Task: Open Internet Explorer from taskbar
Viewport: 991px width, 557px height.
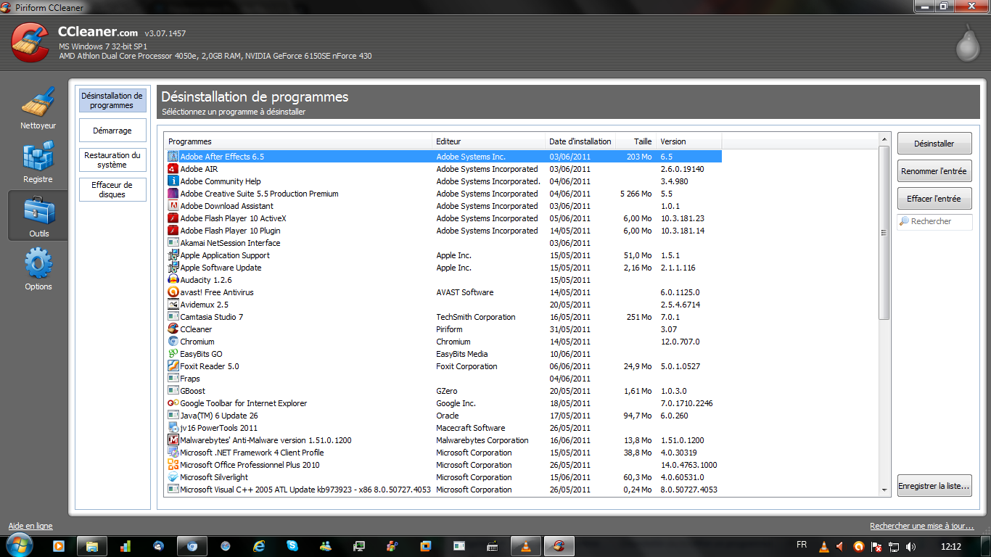Action: [x=259, y=546]
